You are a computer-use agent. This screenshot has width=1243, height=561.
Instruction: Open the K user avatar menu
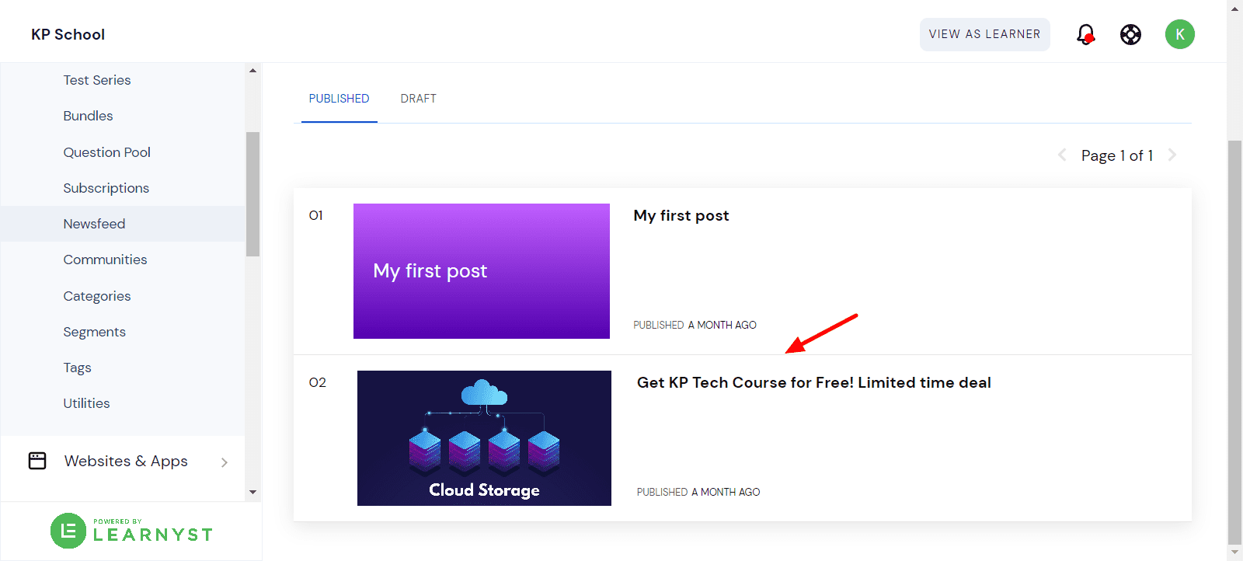(x=1179, y=34)
